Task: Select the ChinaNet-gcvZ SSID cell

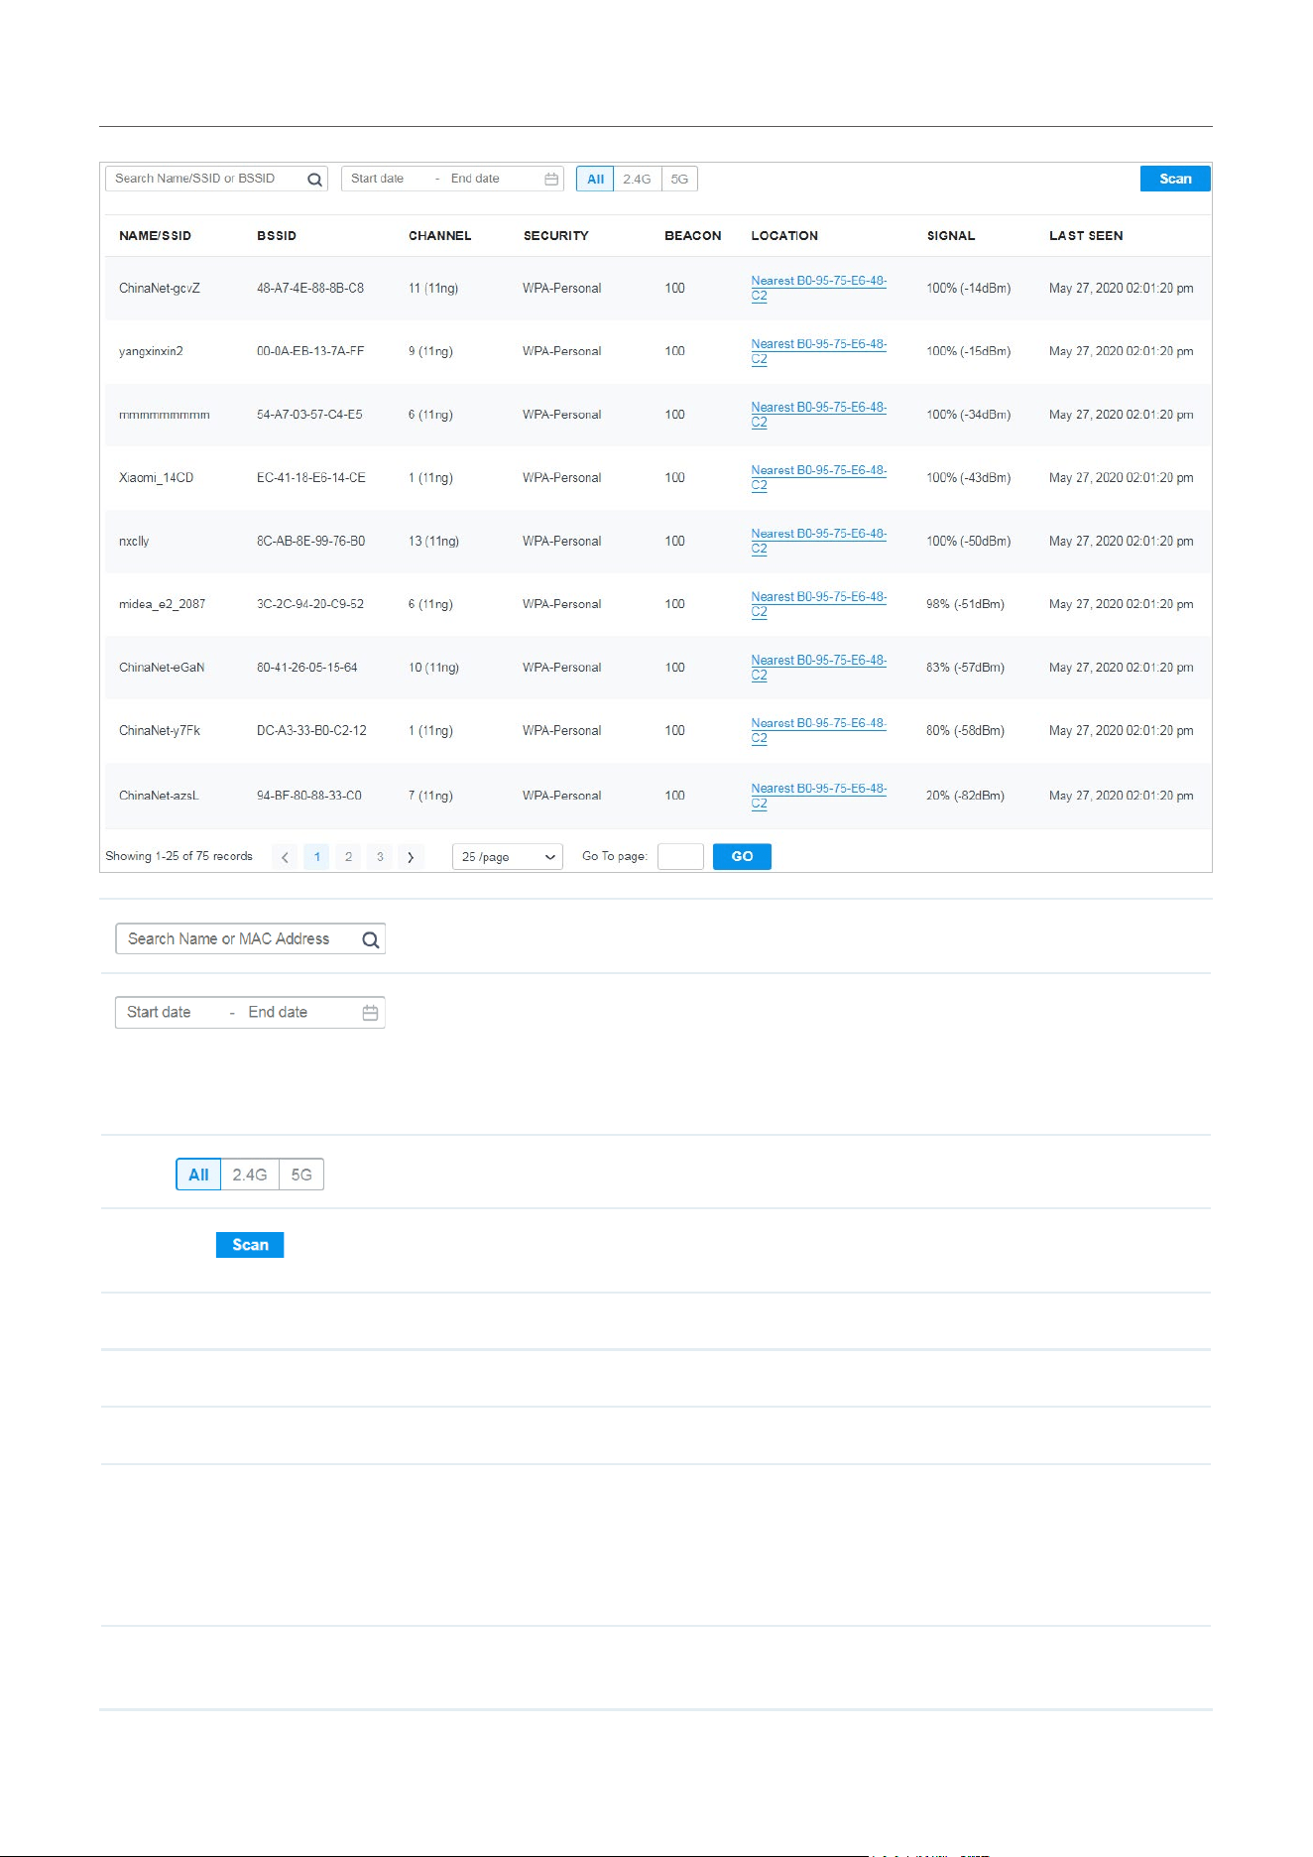Action: (160, 289)
